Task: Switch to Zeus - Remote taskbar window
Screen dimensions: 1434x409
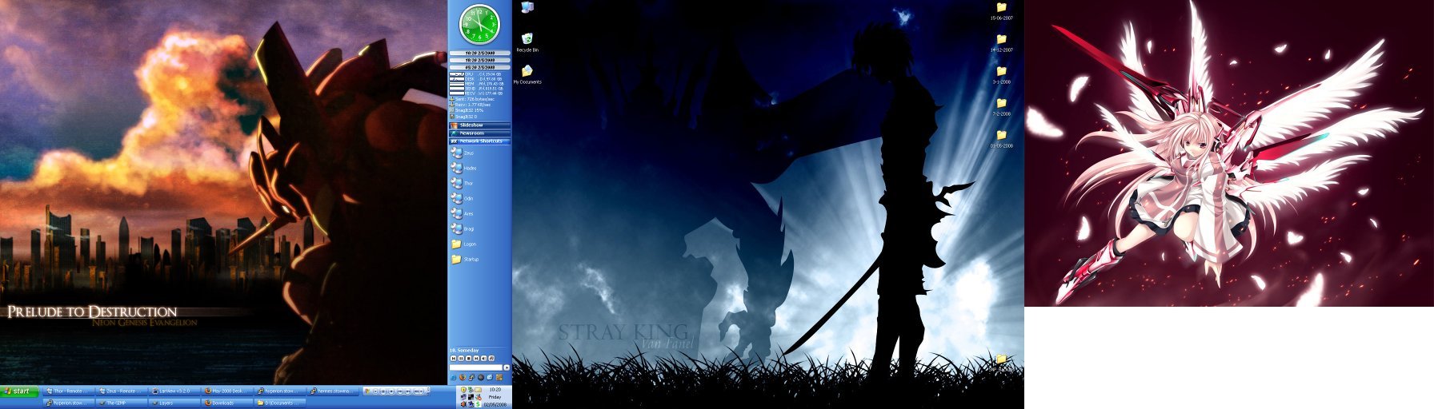Action: [x=121, y=391]
